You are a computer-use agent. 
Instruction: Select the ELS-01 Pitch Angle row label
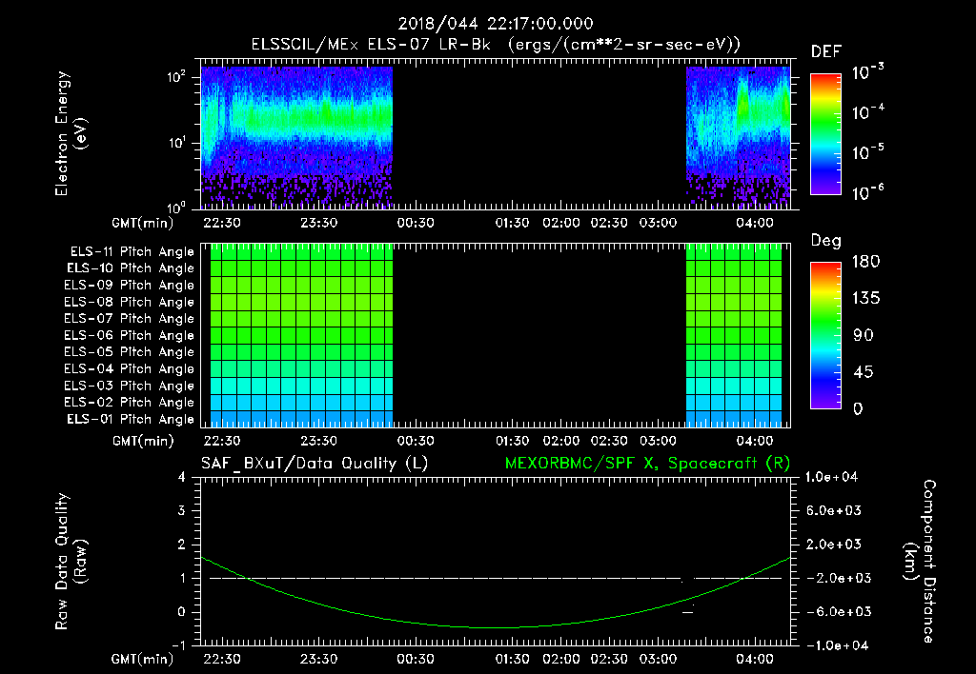132,419
